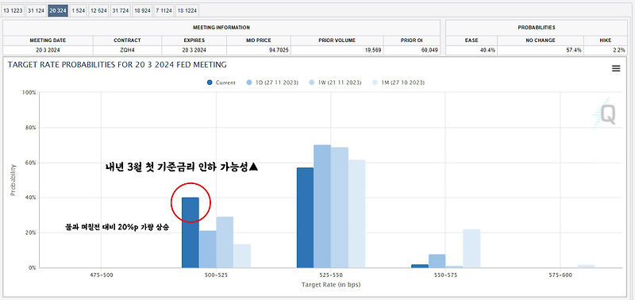Click the ease probability 40.4%

tap(487, 50)
